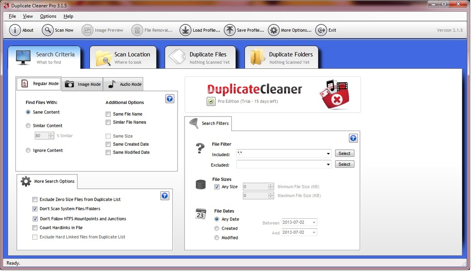This screenshot has height=272, width=472.
Task: Open the Options menu
Action: [48, 16]
